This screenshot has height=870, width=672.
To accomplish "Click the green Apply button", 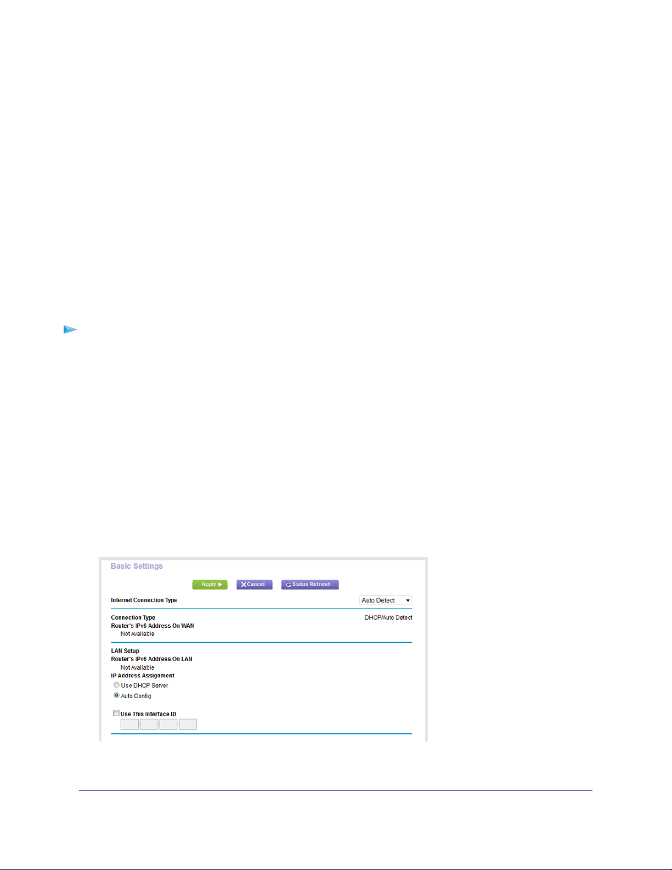I will coord(210,585).
